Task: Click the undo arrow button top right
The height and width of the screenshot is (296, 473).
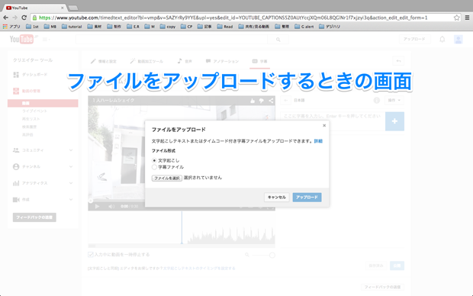Action: (x=398, y=61)
